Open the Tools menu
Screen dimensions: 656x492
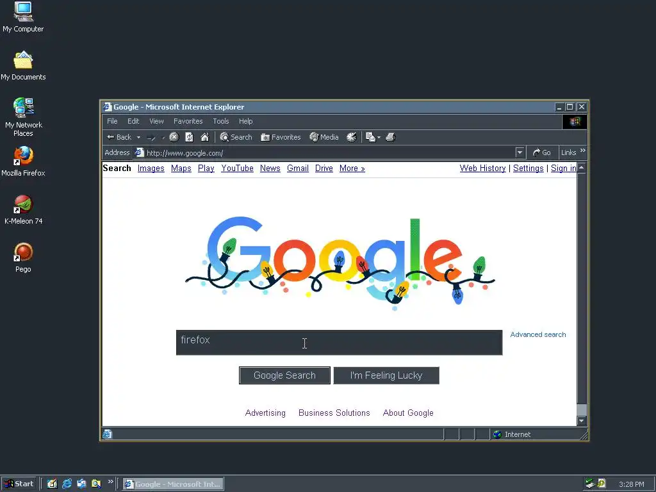pos(221,121)
